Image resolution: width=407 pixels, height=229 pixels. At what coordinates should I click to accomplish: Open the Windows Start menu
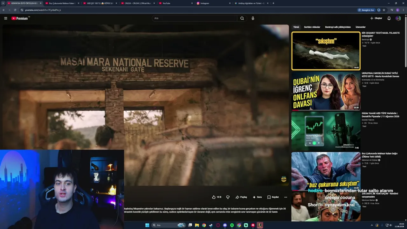tap(147, 225)
